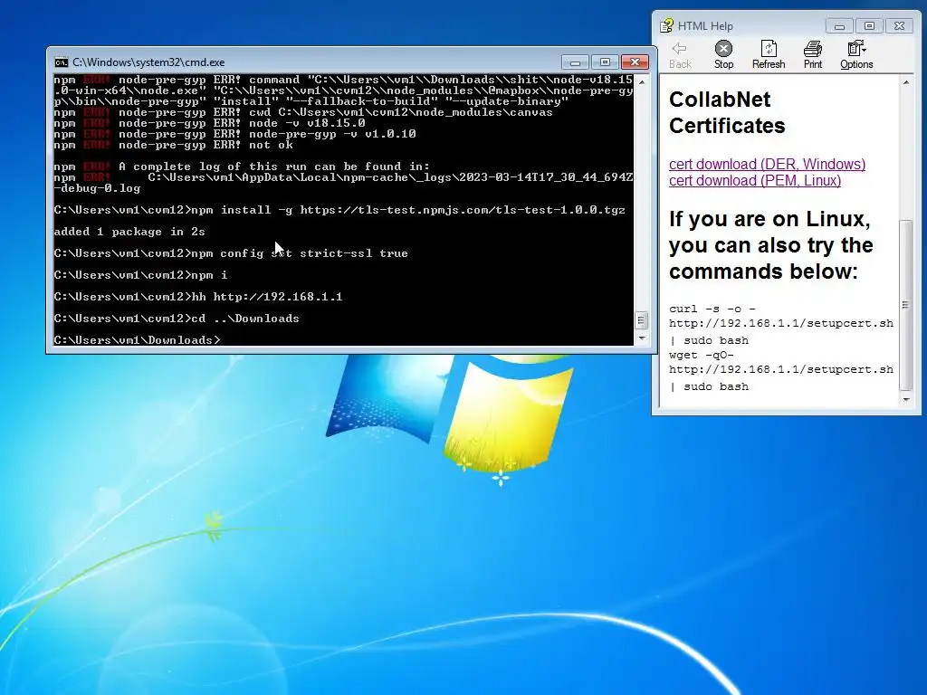
Task: Click HTML Help scroll down arrow
Action: coord(905,400)
